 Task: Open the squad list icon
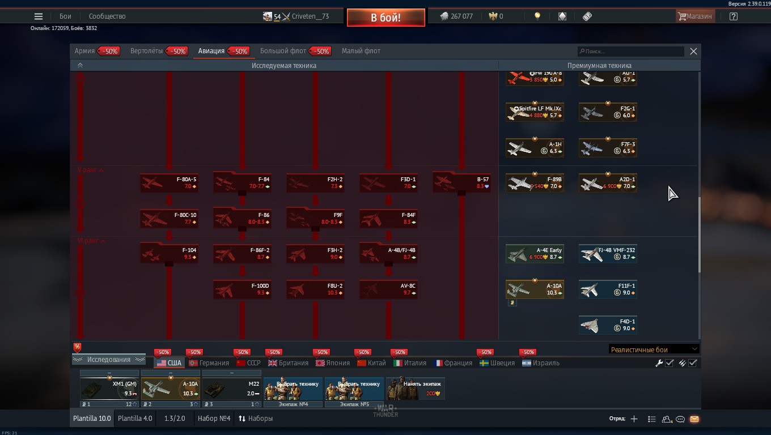(x=652, y=419)
